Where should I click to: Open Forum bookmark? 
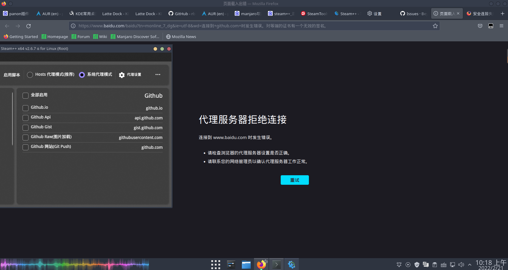[x=81, y=37]
